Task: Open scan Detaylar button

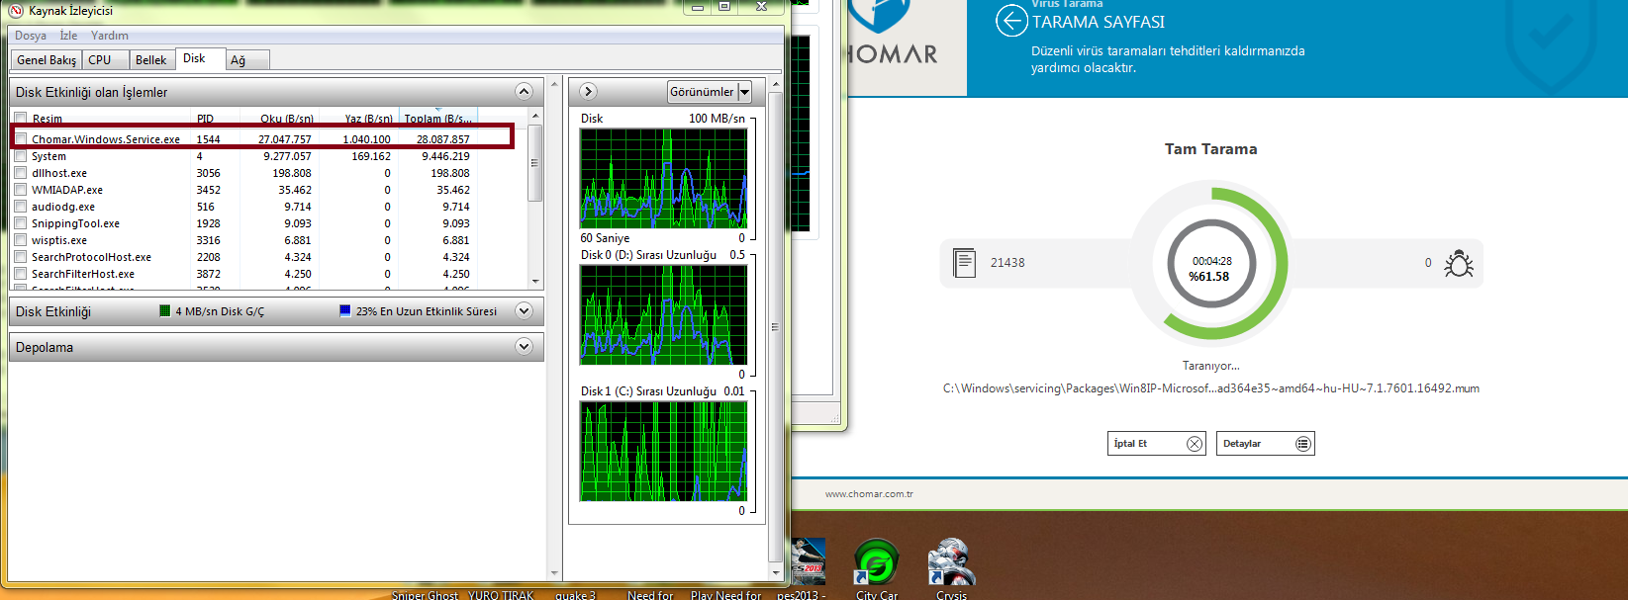Action: coord(1265,444)
